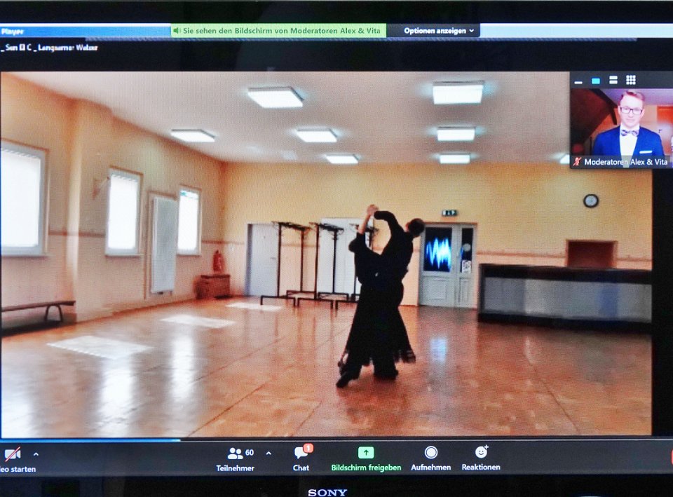Open Reaktionen emoji reactions

click(481, 458)
